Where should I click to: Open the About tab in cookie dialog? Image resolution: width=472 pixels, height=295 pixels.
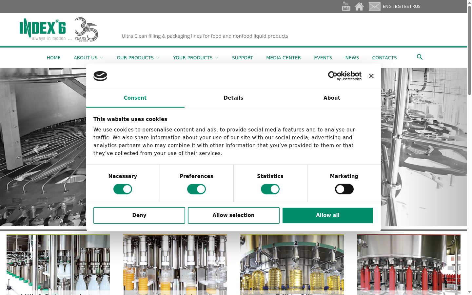click(332, 98)
